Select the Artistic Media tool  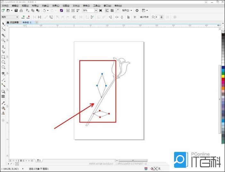click(x=3, y=52)
